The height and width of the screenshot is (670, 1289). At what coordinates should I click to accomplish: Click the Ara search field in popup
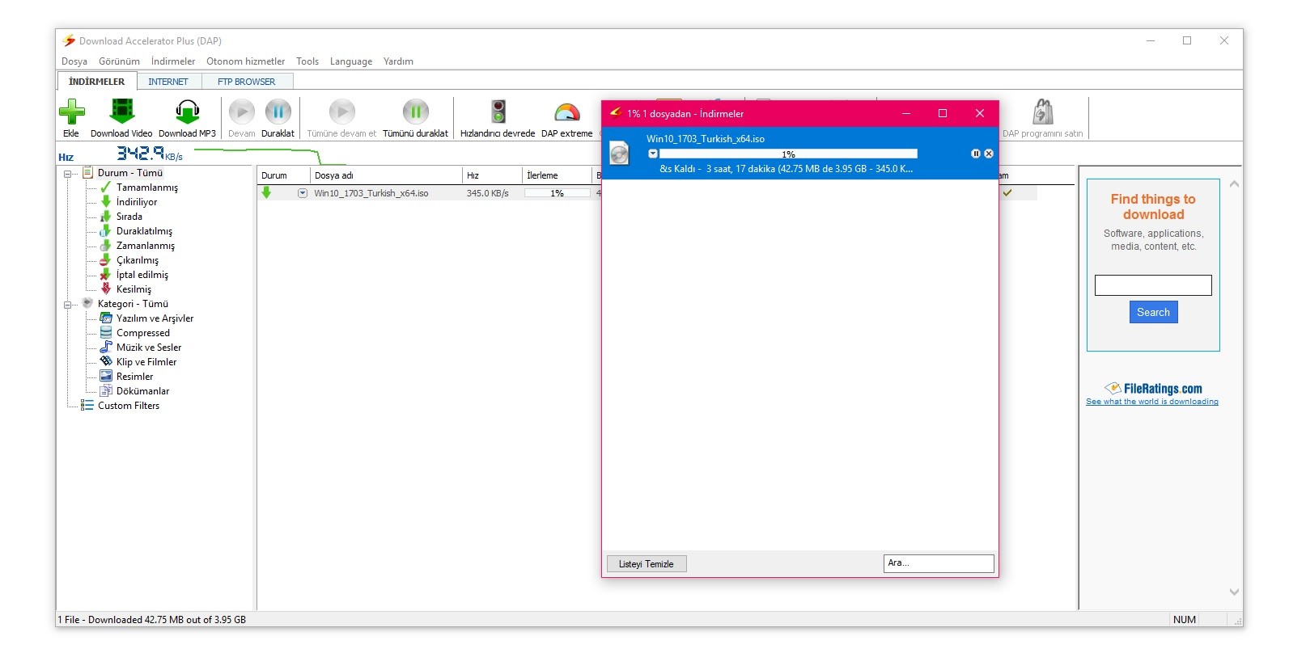[x=939, y=563]
